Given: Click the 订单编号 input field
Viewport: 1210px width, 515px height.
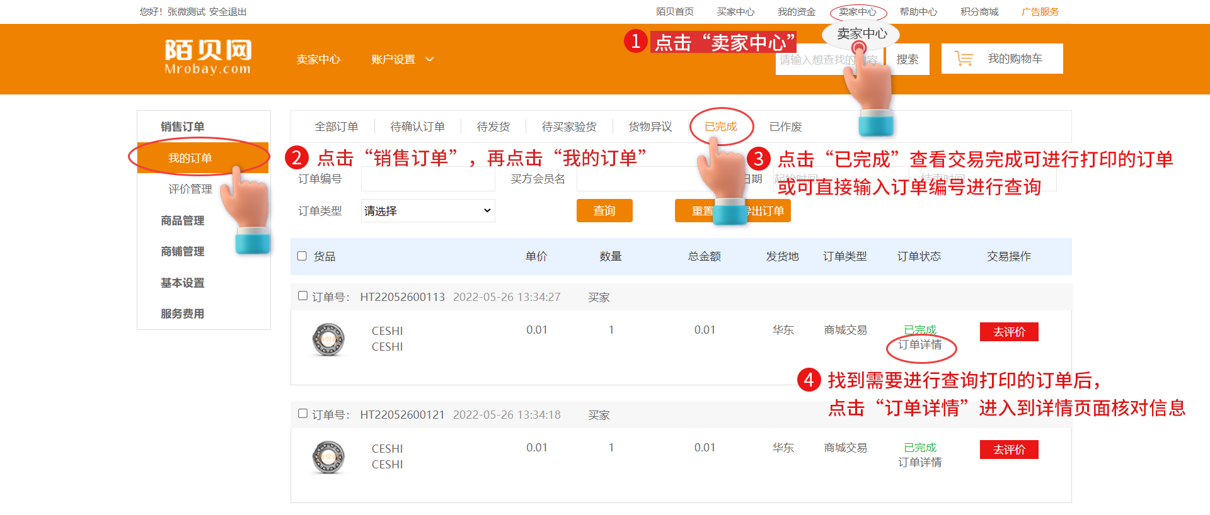Looking at the screenshot, I should (x=428, y=179).
